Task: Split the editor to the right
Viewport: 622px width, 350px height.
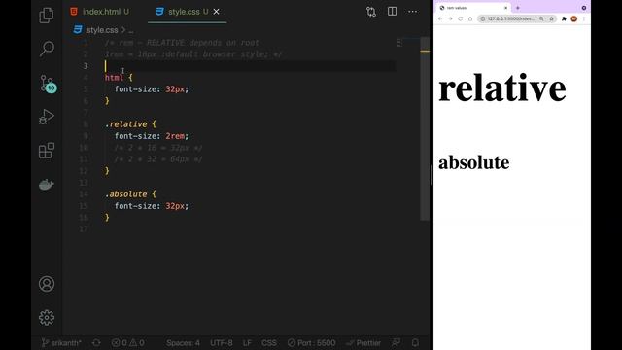Action: click(x=392, y=12)
